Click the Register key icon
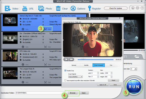146x99 pixels. 89,8
